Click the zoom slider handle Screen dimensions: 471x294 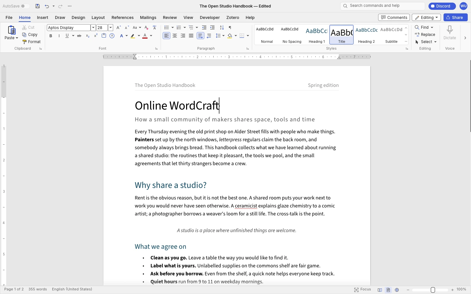pos(433,290)
